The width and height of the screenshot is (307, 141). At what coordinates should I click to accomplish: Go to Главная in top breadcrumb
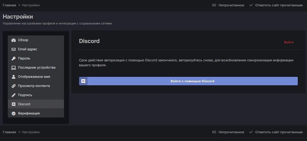tap(9, 5)
